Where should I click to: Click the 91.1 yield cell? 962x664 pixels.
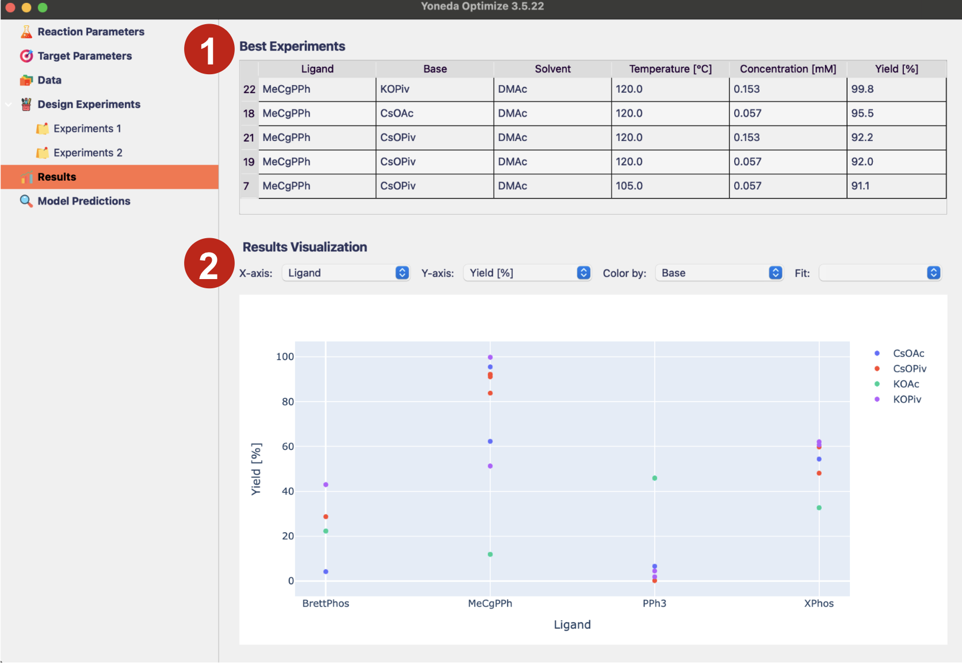click(x=896, y=186)
